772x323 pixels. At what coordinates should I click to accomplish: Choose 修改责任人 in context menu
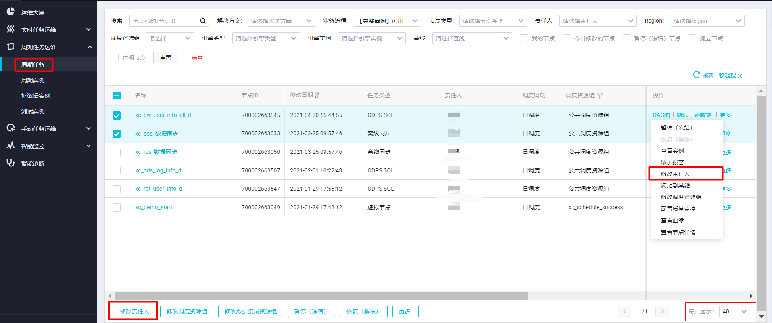click(x=675, y=174)
